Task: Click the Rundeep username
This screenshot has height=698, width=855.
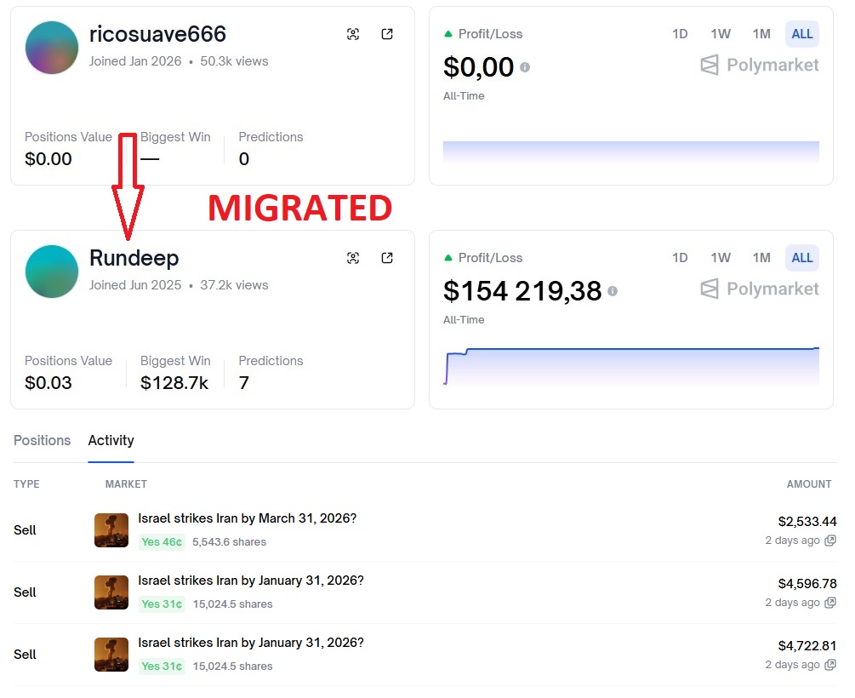Action: click(x=134, y=258)
